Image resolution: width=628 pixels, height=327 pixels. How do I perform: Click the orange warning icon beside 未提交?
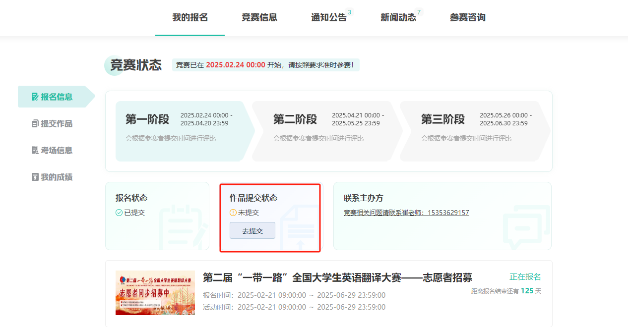(x=233, y=213)
